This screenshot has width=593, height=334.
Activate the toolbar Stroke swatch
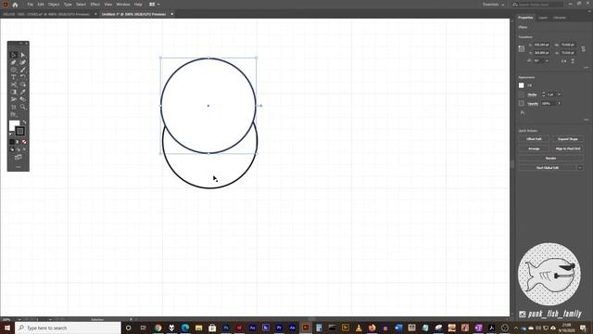coord(20,132)
